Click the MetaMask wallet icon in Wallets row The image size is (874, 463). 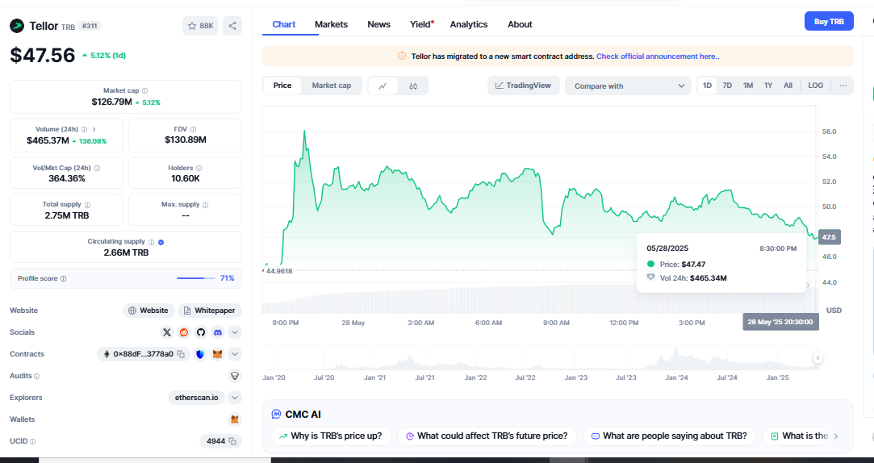235,419
